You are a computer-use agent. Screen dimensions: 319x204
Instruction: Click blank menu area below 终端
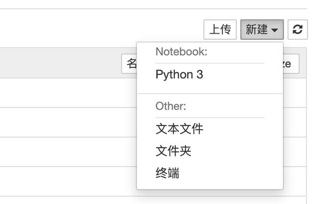[210, 185]
